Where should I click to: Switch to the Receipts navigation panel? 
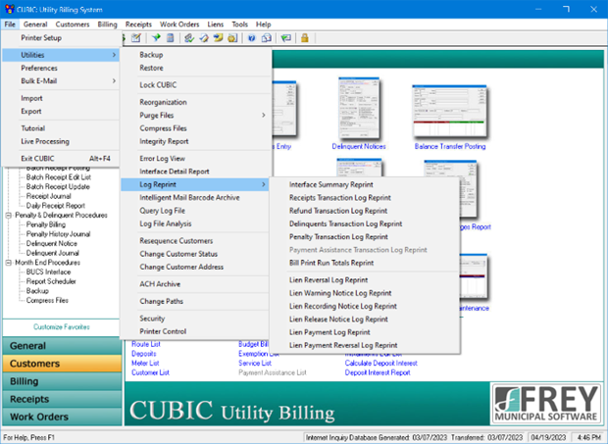[x=62, y=399]
